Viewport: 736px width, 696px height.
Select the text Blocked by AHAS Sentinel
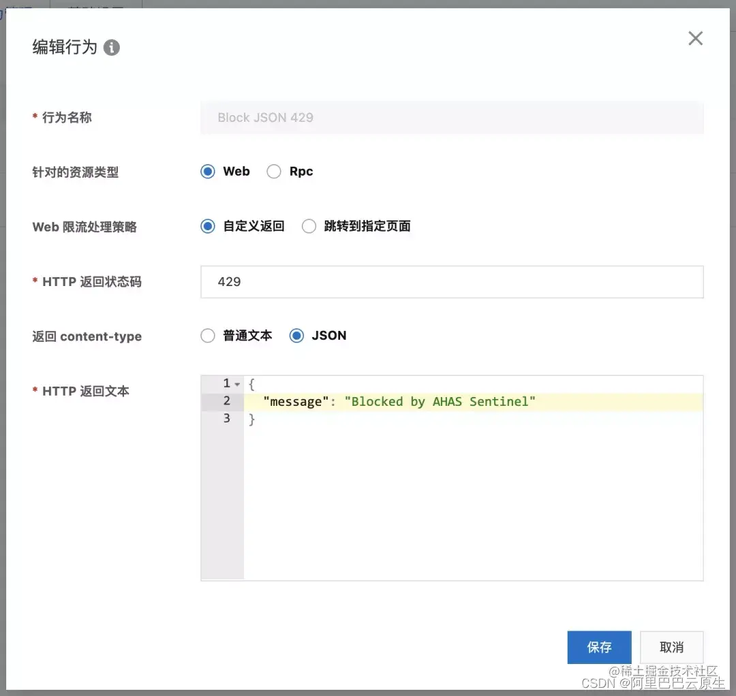pos(440,401)
